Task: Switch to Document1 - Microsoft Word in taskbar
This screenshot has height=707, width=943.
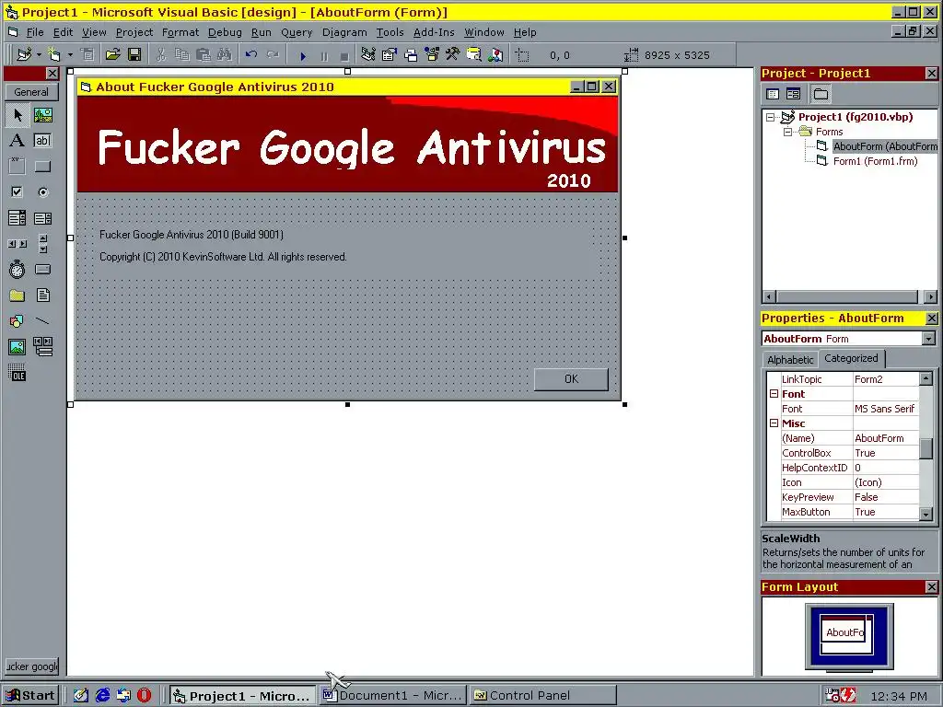Action: click(393, 696)
